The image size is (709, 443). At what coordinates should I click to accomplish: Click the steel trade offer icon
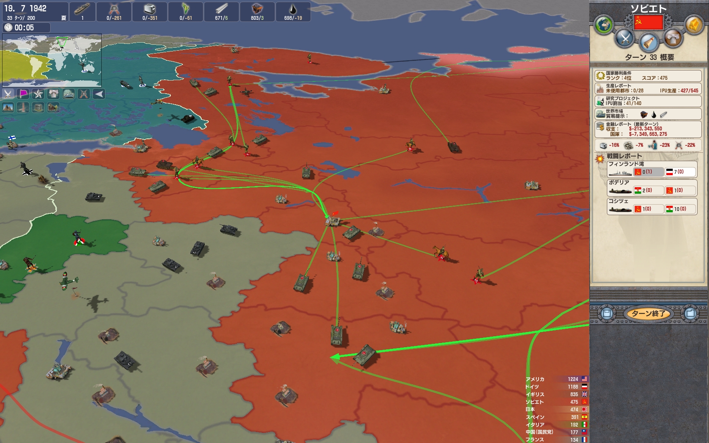pyautogui.click(x=663, y=114)
